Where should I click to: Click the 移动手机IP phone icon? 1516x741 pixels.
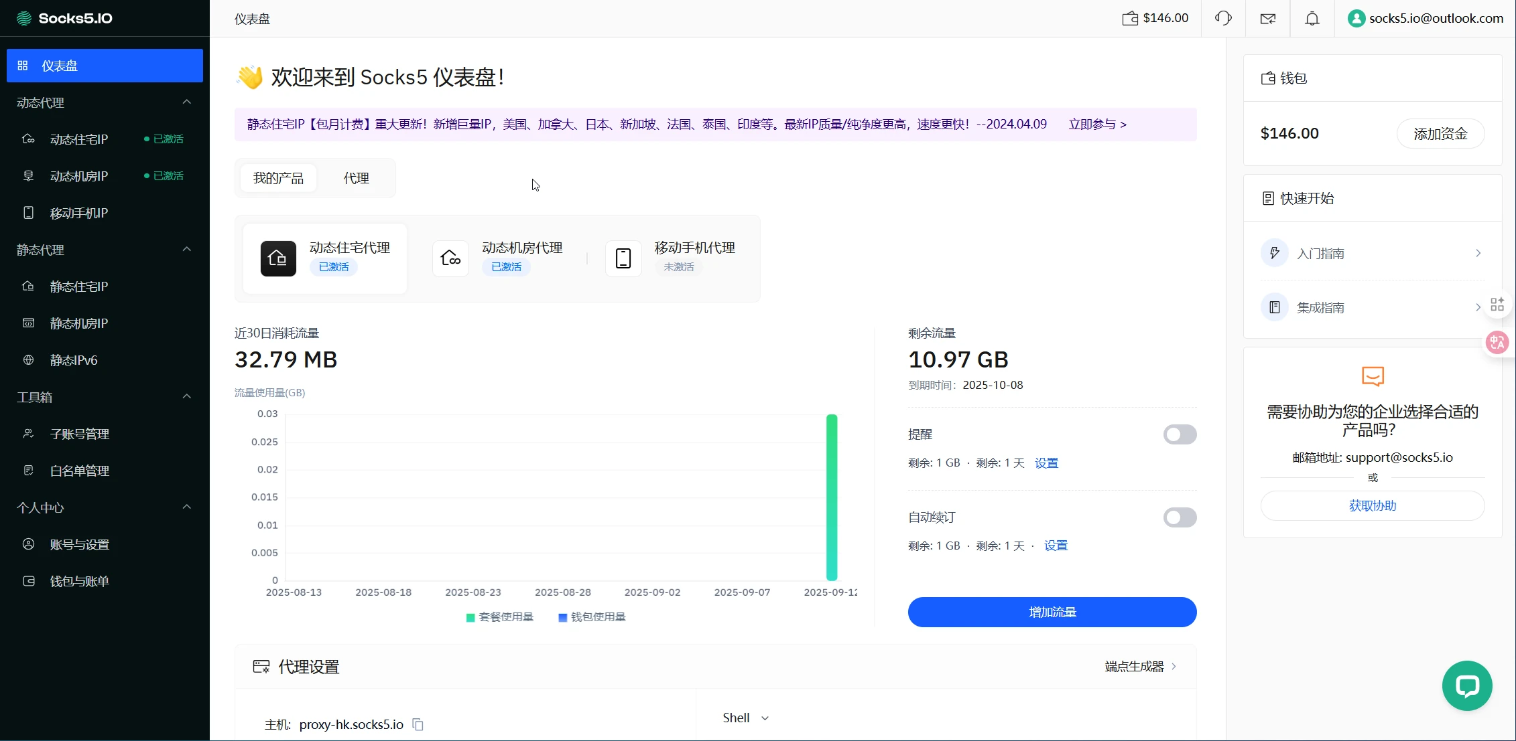coord(28,213)
